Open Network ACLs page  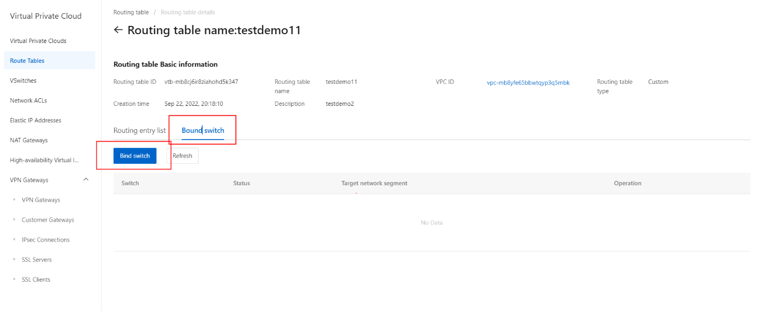click(29, 100)
